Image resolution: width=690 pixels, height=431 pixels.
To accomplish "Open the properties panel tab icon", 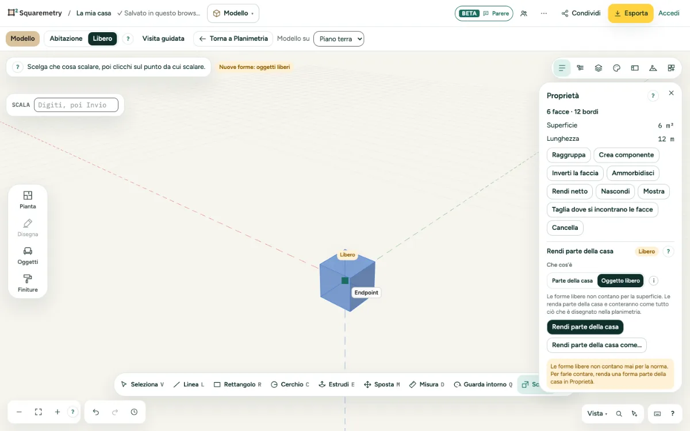I will click(x=562, y=68).
